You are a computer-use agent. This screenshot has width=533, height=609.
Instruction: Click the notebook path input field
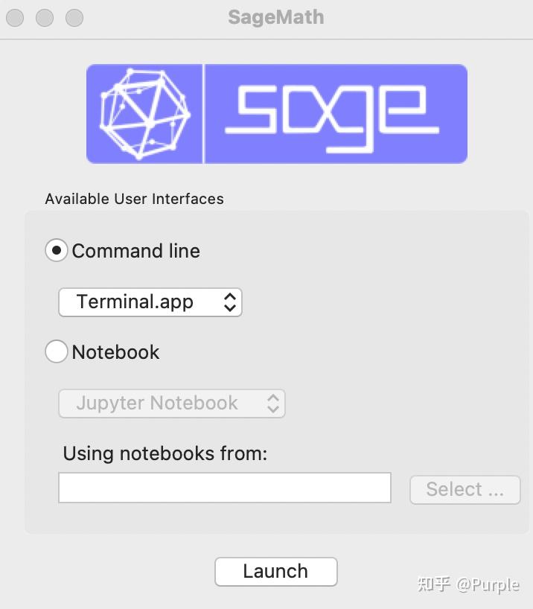[223, 488]
